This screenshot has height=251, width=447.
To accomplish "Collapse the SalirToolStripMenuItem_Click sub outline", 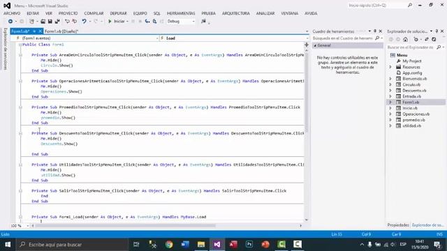I will (x=20, y=191).
